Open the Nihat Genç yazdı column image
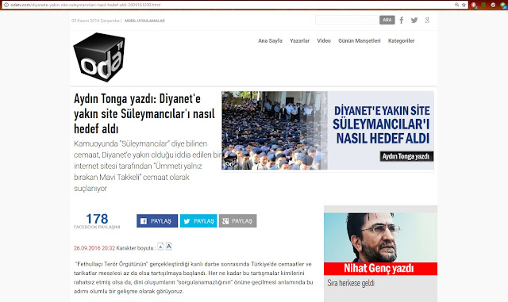This screenshot has height=302, width=508. [x=380, y=238]
